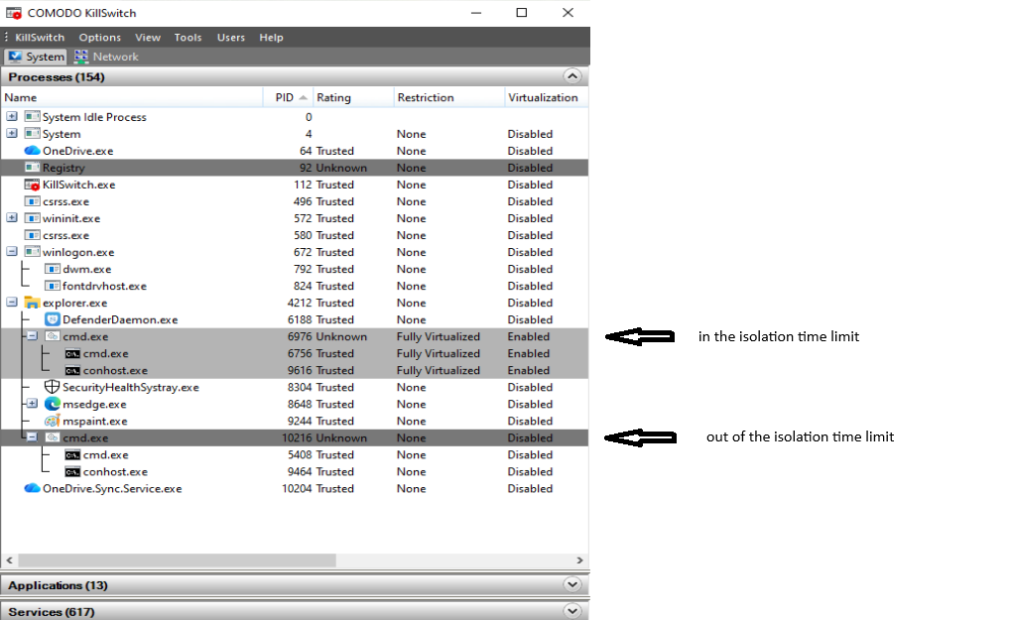Click the 'Unknown' rating of PID 10216
The height and width of the screenshot is (620, 1012).
tap(341, 437)
